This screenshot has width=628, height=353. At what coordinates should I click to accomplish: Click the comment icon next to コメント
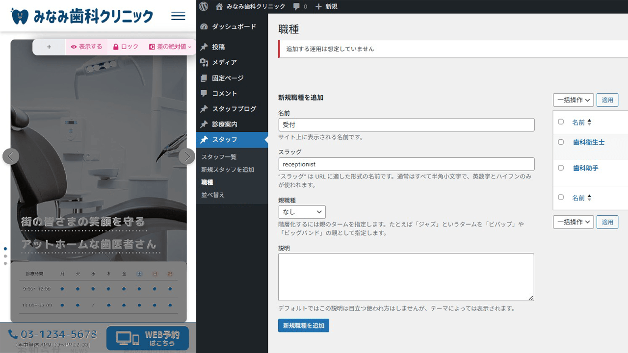(204, 94)
